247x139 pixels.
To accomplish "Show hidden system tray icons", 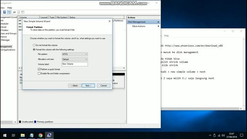I will pyautogui.click(x=210, y=136).
